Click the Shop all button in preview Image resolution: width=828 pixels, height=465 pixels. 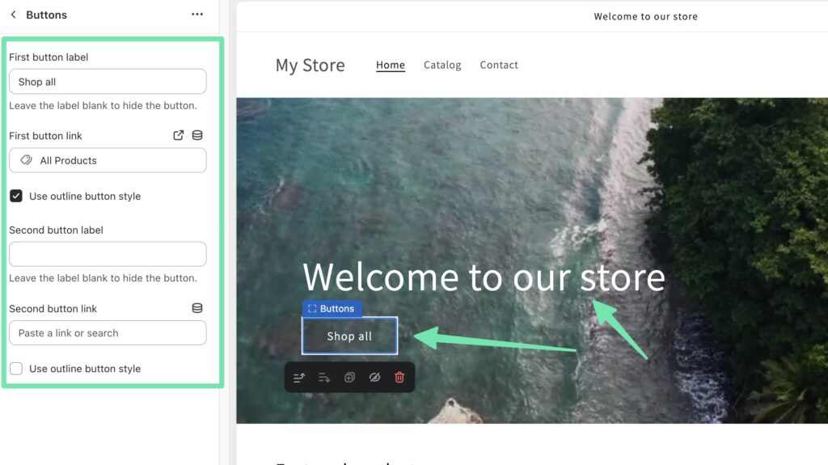click(349, 336)
